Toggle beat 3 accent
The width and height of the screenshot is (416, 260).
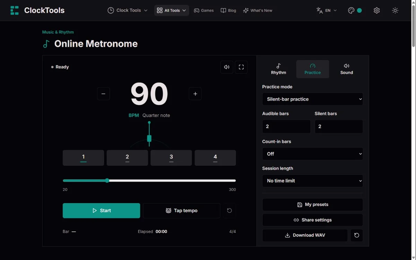[171, 158]
